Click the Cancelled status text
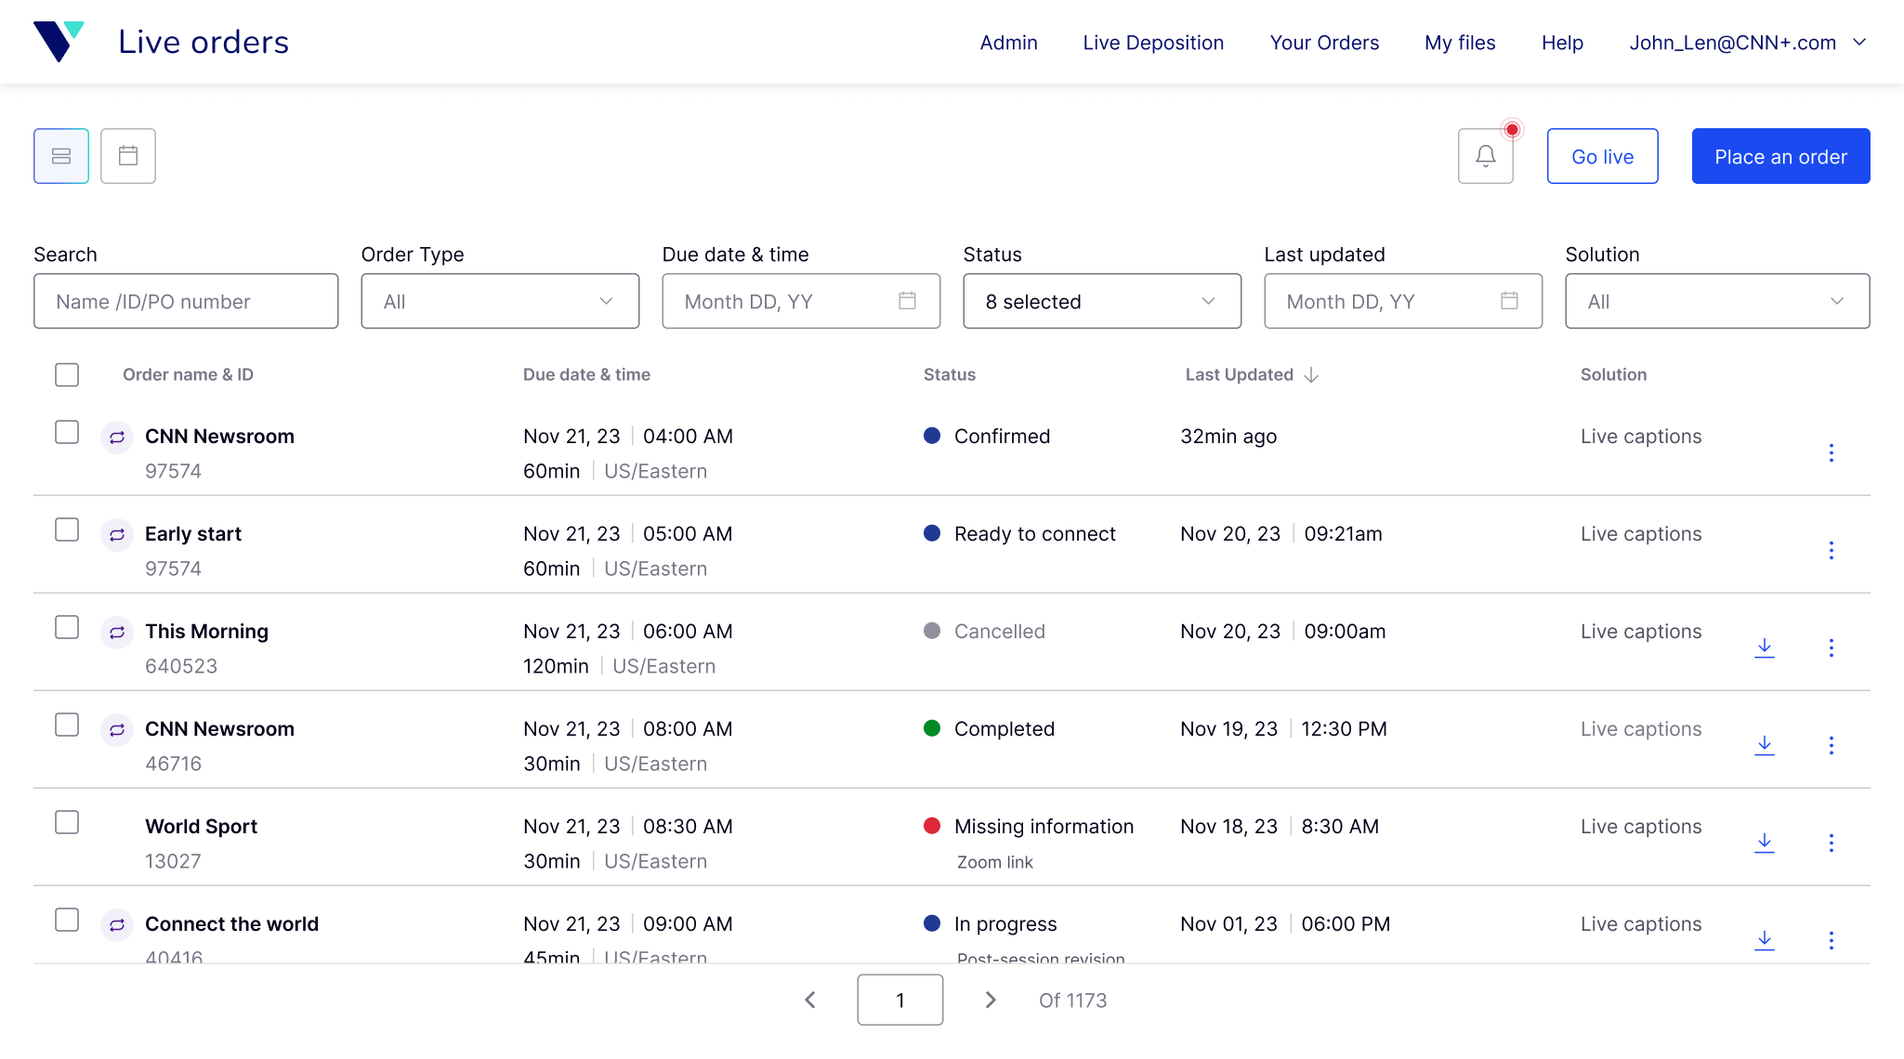1904x1059 pixels. 1000,632
